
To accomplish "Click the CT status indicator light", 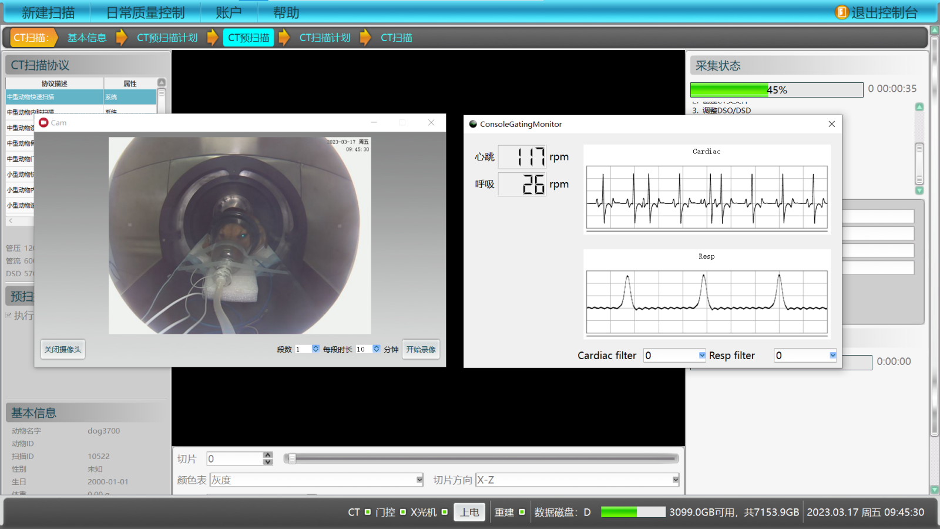I will tap(368, 512).
